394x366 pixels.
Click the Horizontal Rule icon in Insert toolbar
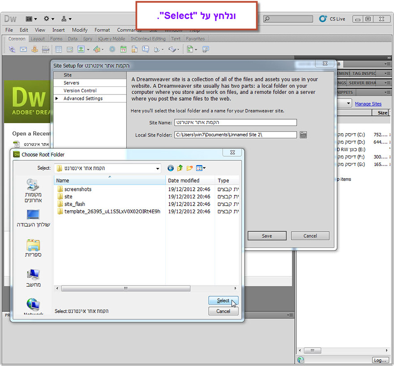[x=46, y=49]
